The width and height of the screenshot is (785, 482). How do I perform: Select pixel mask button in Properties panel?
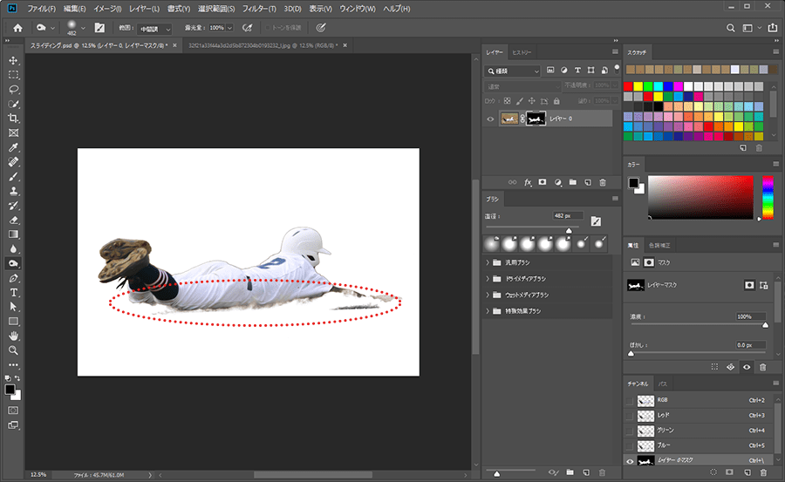point(749,285)
